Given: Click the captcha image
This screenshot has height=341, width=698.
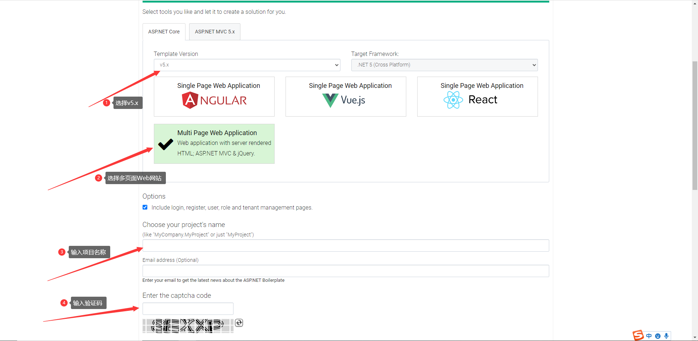Looking at the screenshot, I should click(188, 326).
